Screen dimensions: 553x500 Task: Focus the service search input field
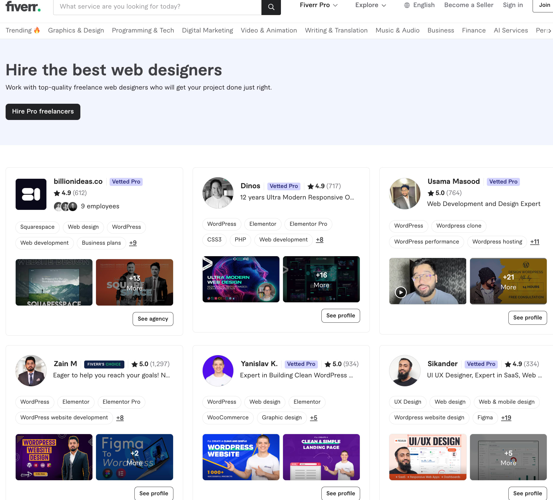click(x=157, y=7)
